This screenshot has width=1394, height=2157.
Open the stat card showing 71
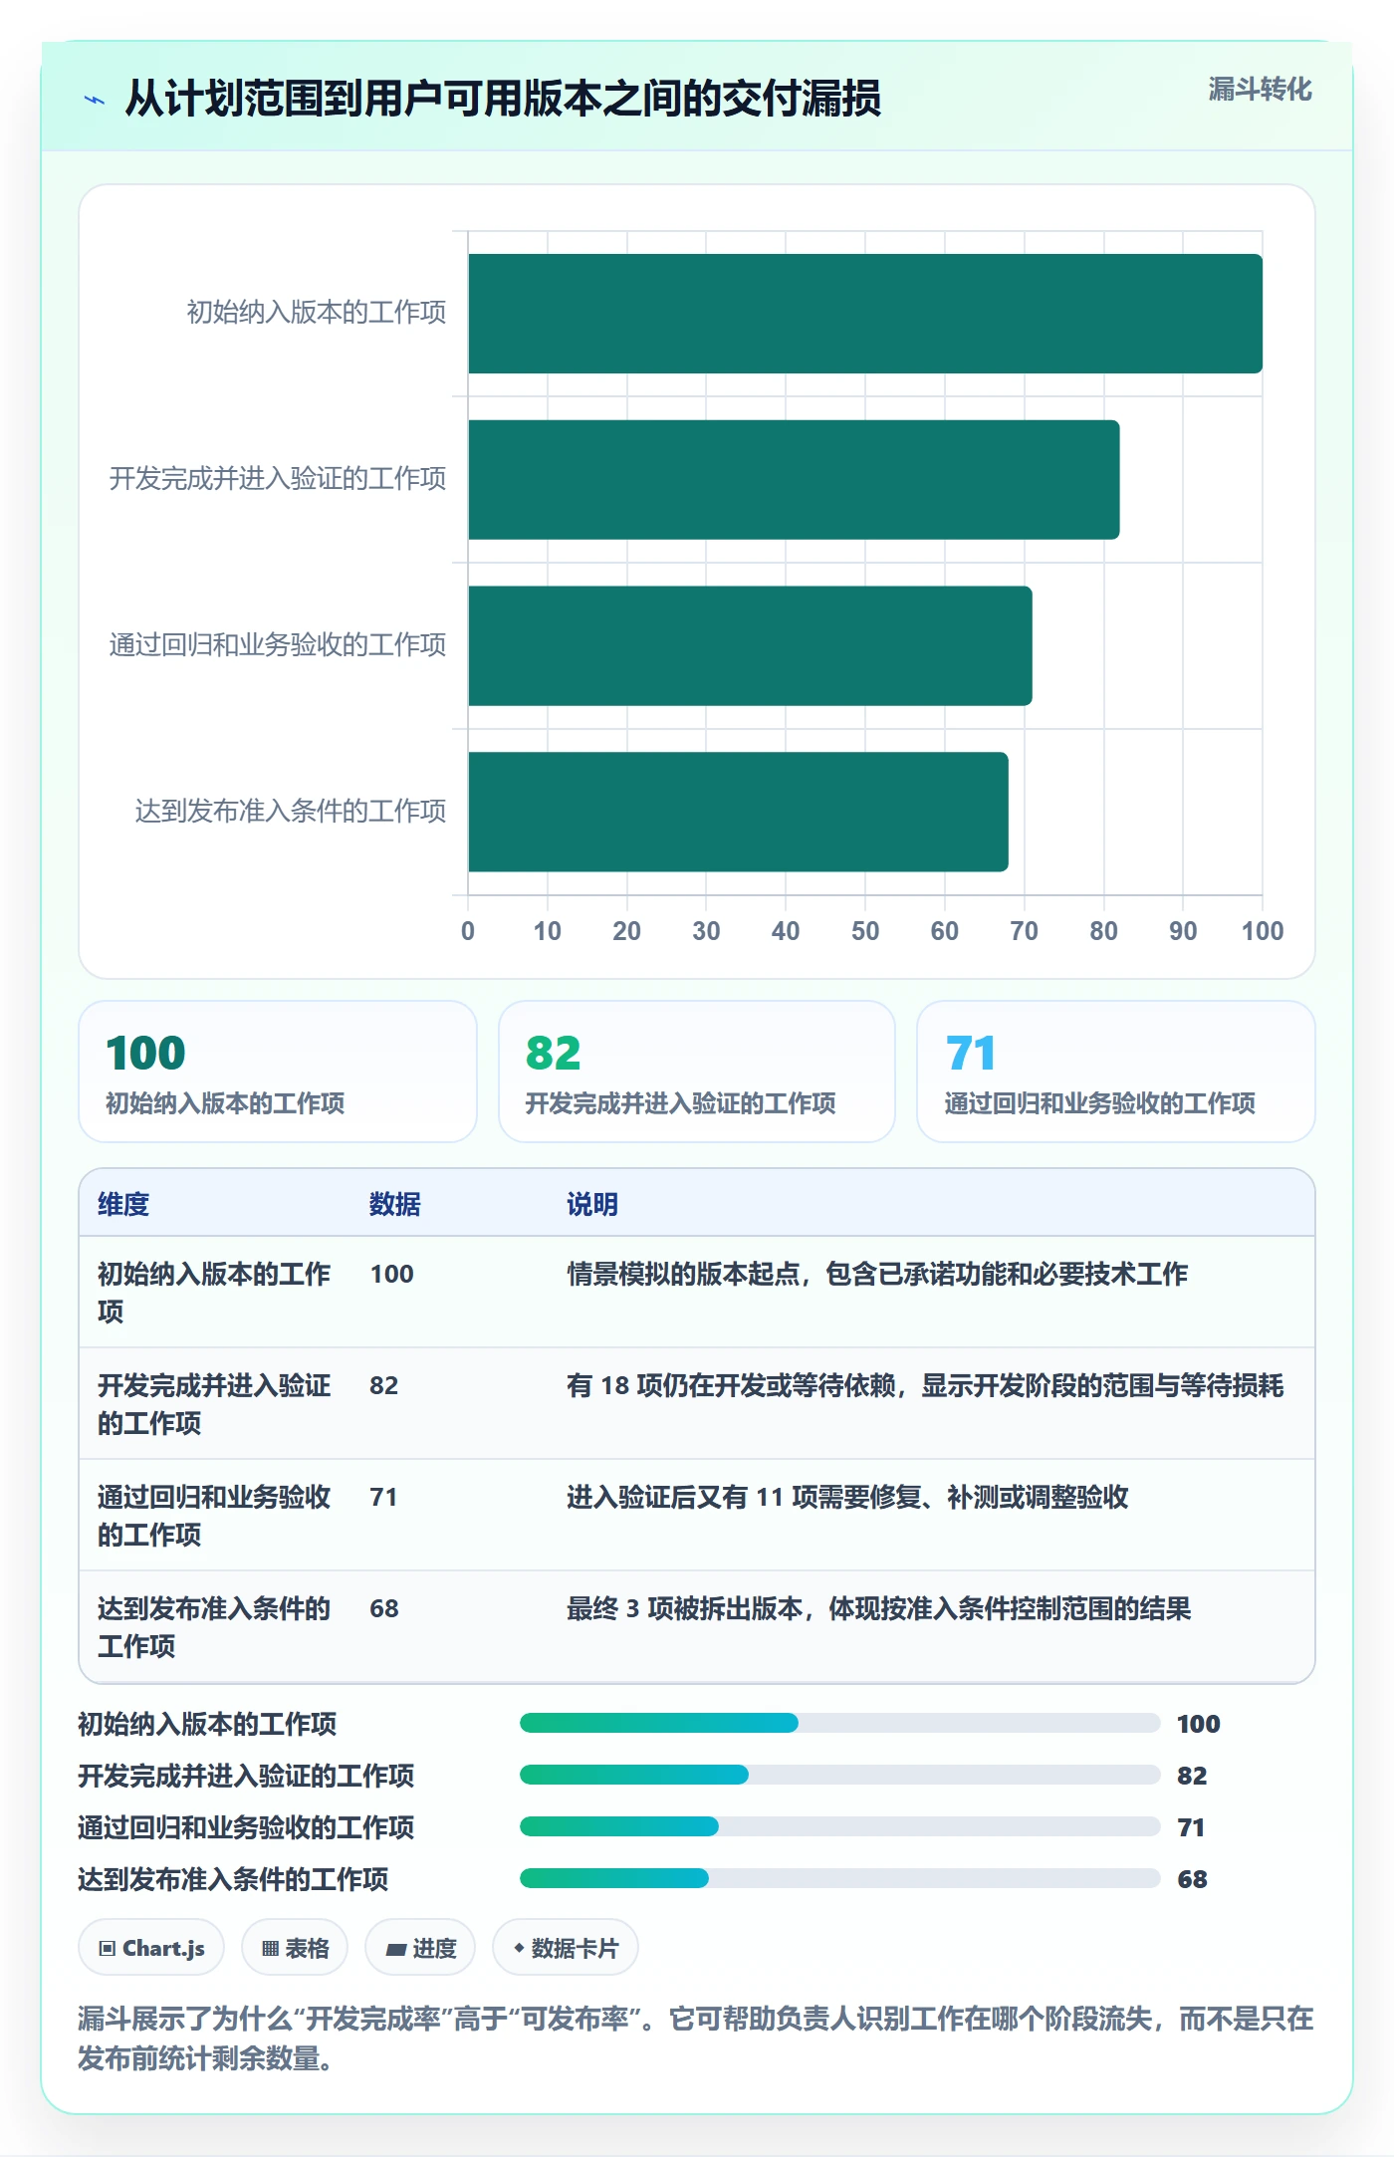(x=1116, y=1072)
